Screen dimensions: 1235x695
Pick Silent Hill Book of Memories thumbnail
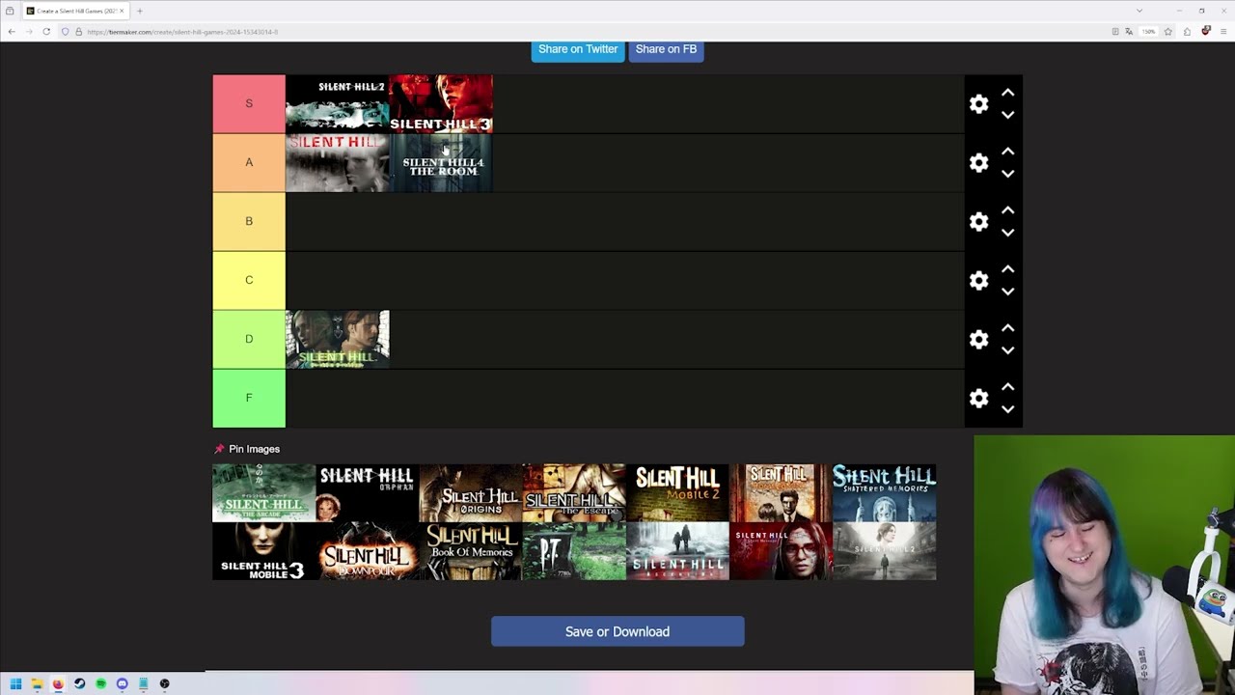tap(471, 551)
